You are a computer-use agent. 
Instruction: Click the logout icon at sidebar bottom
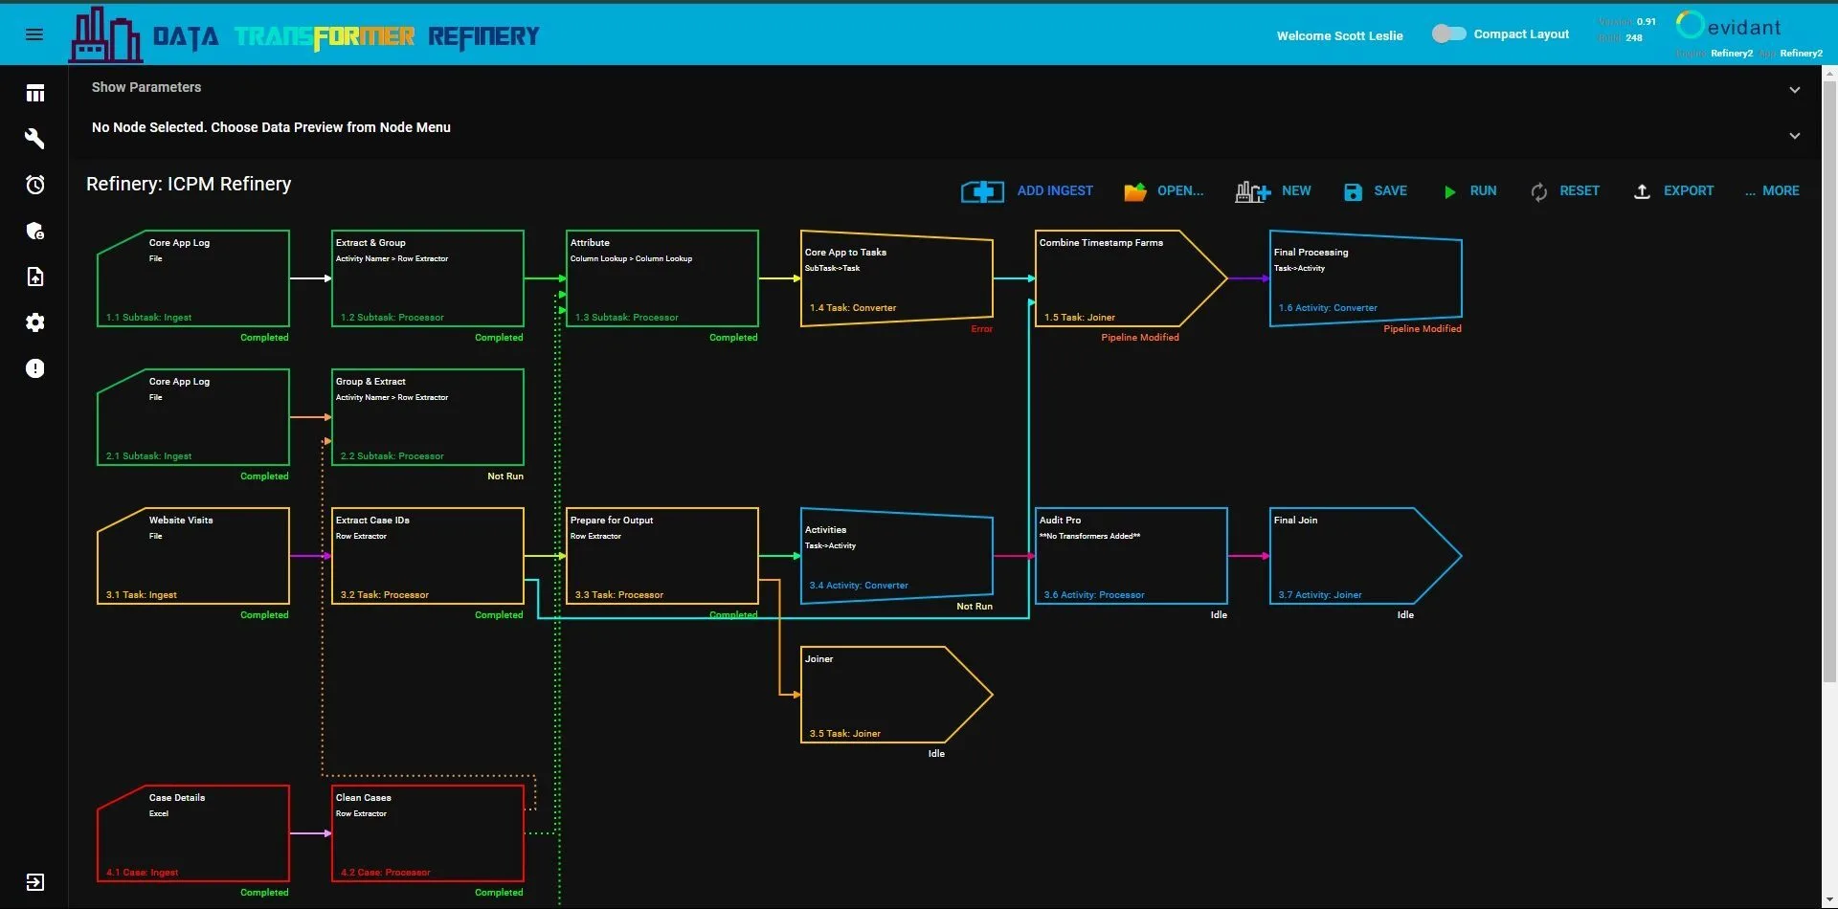35,881
